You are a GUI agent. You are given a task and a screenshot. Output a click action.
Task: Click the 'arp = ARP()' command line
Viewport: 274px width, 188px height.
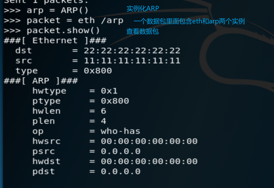pos(46,10)
